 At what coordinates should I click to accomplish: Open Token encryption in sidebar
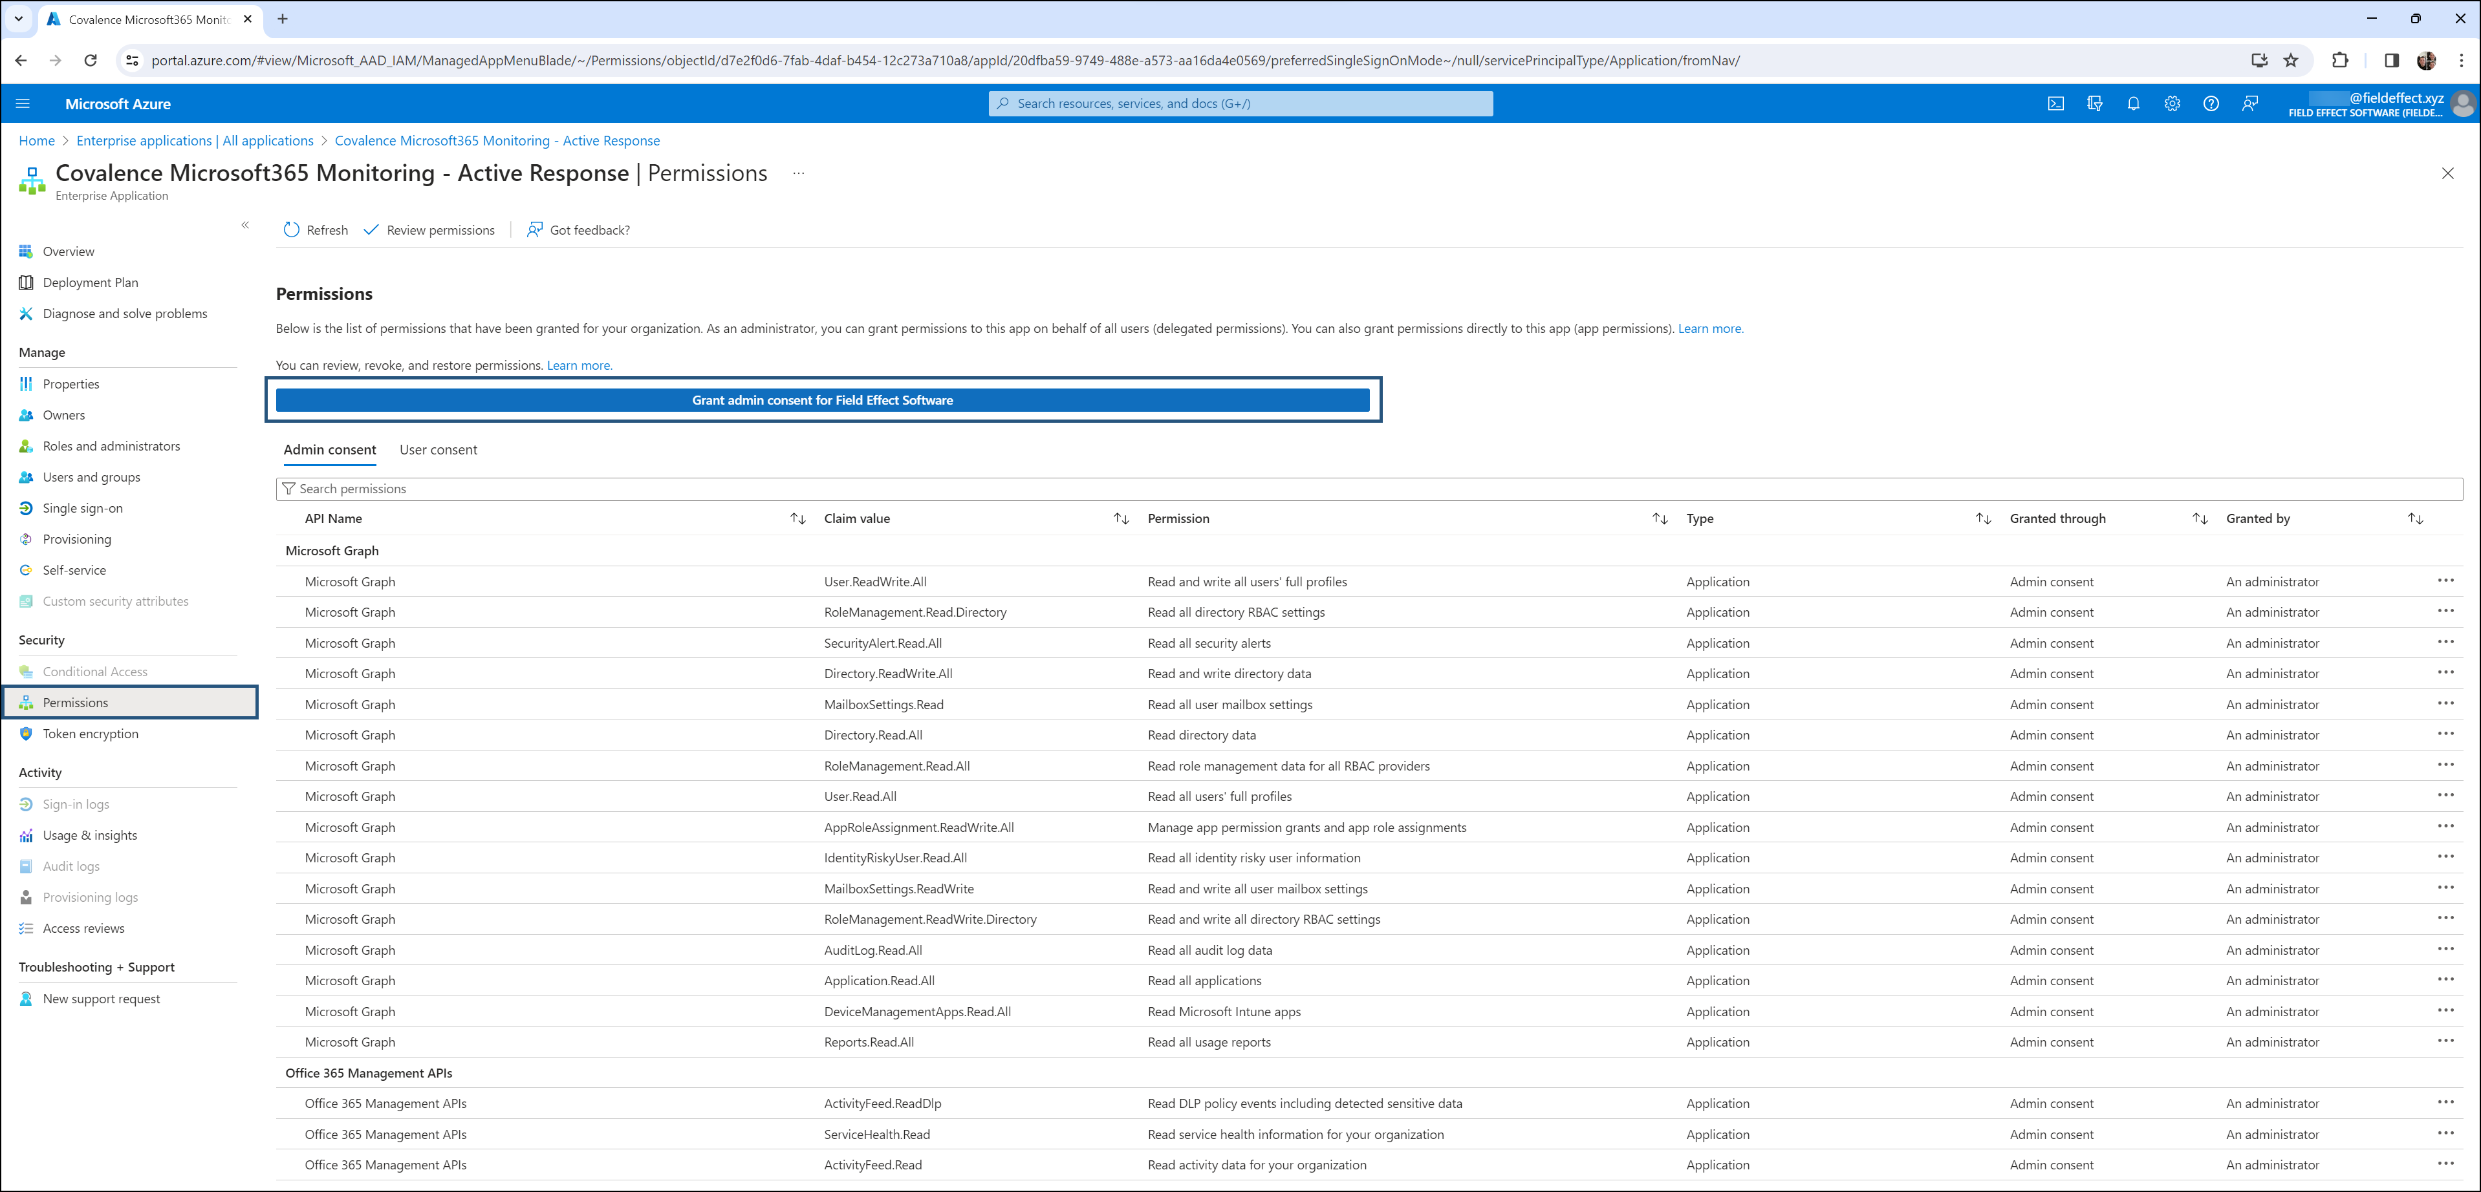pyautogui.click(x=91, y=734)
